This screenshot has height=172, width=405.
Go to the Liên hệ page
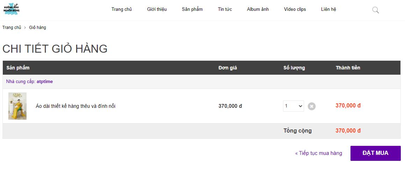coord(328,9)
